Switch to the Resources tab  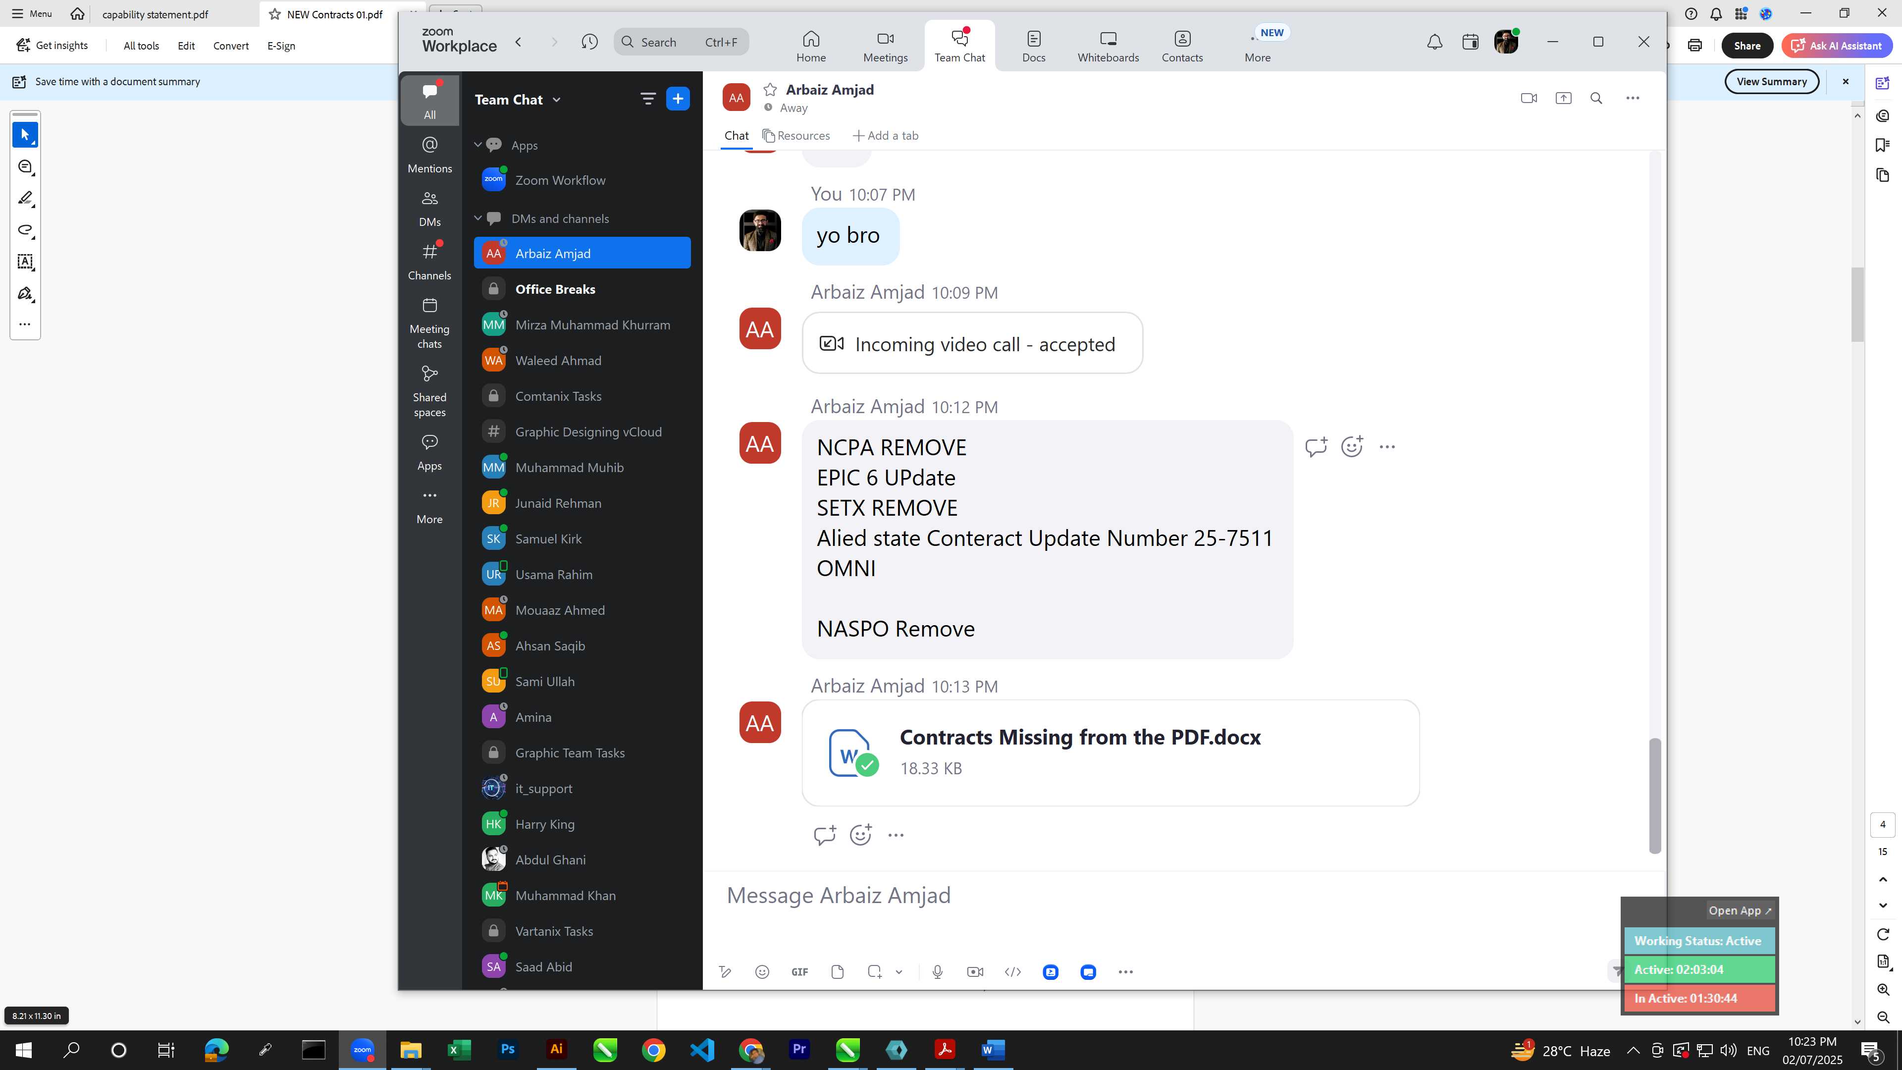[796, 136]
